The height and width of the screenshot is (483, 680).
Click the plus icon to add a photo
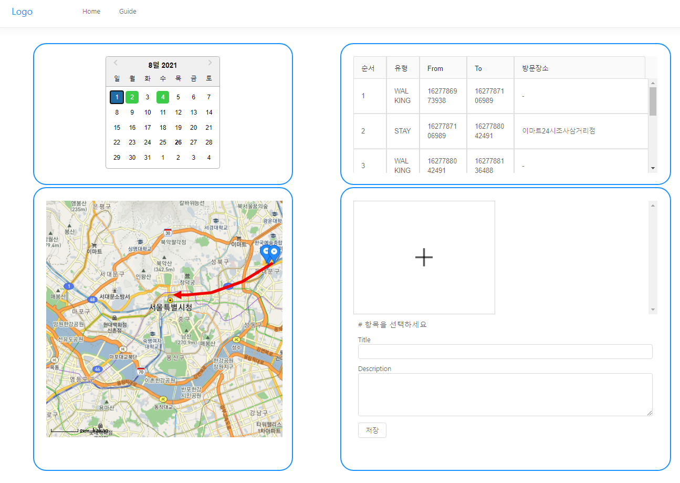click(424, 257)
